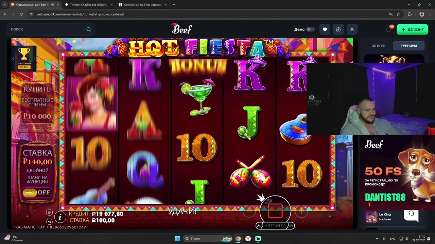Open Yandex Browser from the taskbar
Image resolution: width=435 pixels, height=244 pixels.
pyautogui.click(x=248, y=239)
